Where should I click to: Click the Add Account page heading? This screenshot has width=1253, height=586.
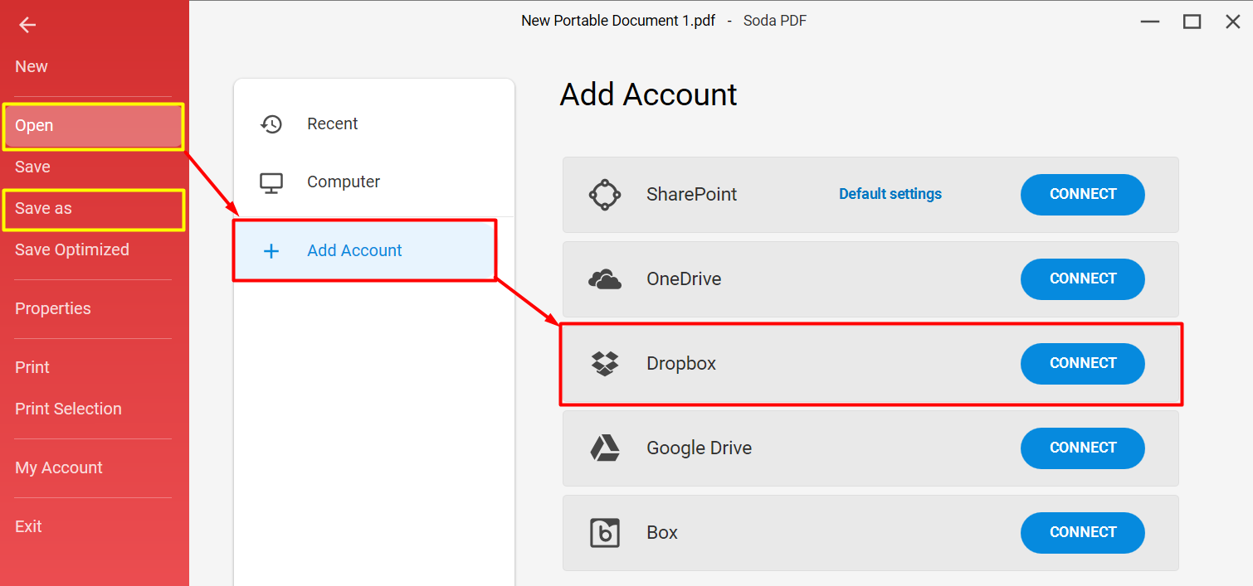point(649,94)
